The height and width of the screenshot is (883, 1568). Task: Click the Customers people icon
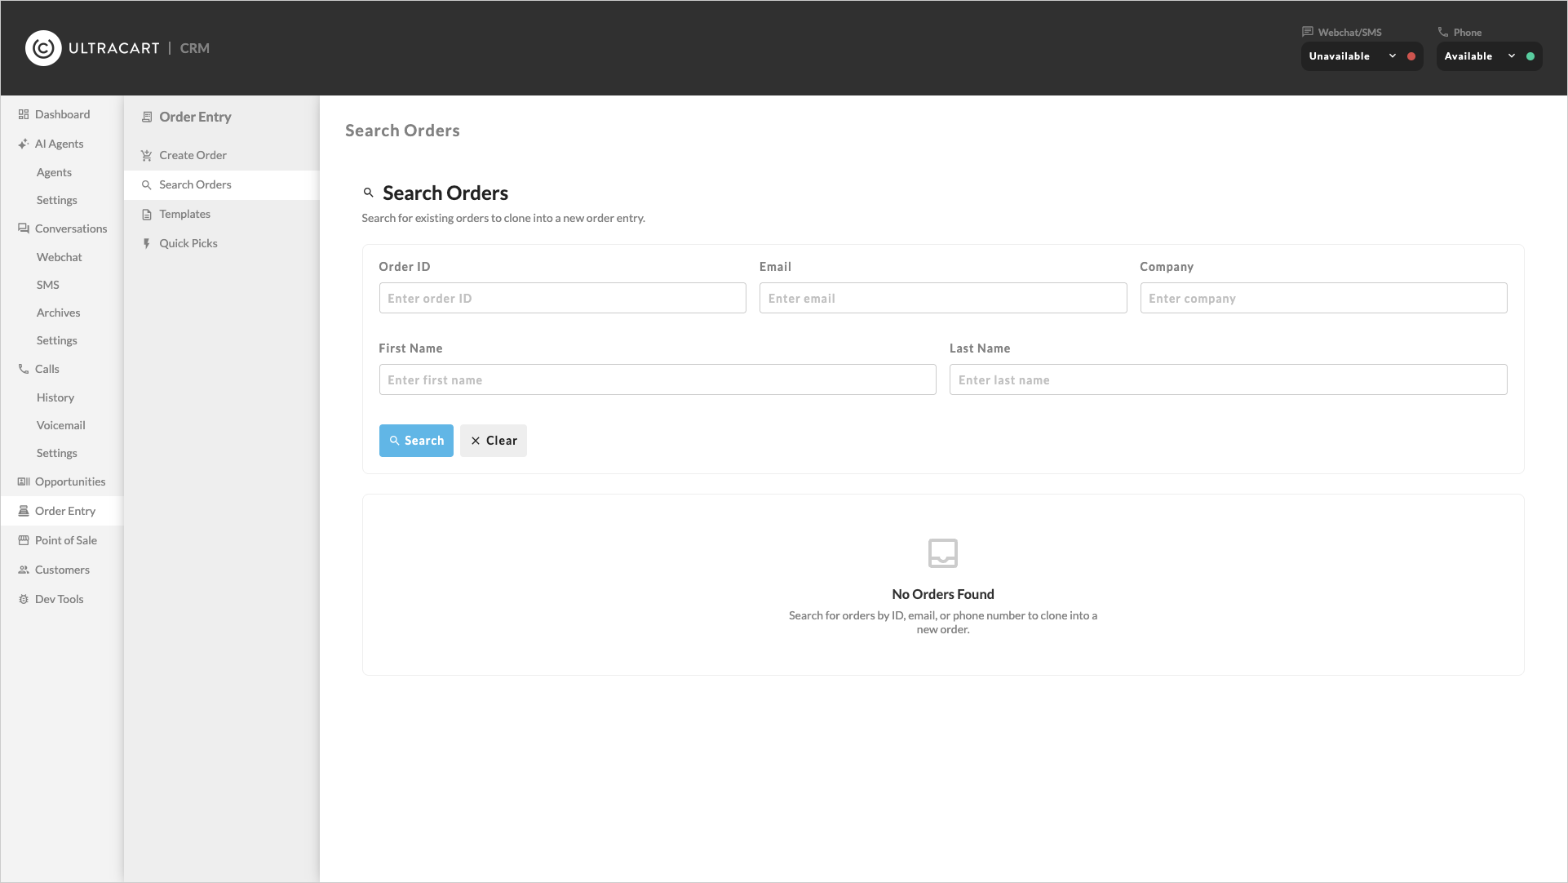pos(24,570)
